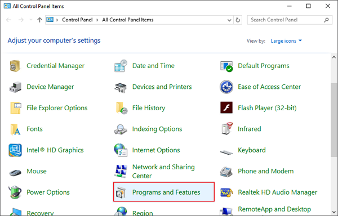Go up one folder level
Image resolution: width=338 pixels, height=216 pixels.
pos(39,20)
